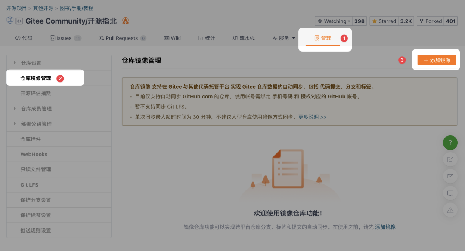This screenshot has height=251, width=465.
Task: Click the chat feedback icon on the right edge
Action: click(x=450, y=193)
